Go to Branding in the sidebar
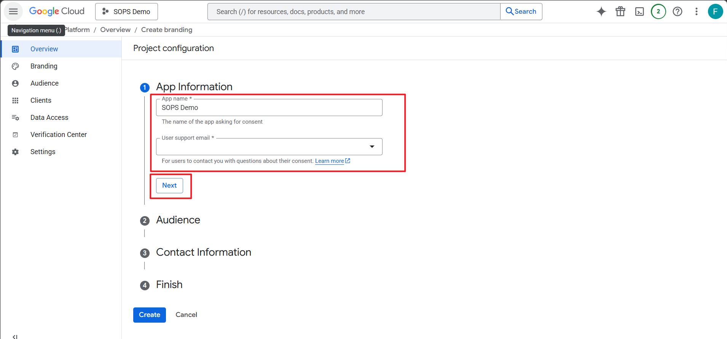Image resolution: width=727 pixels, height=339 pixels. [x=44, y=66]
